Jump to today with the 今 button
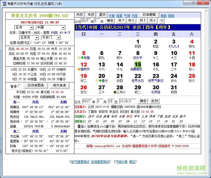 [x=162, y=21]
